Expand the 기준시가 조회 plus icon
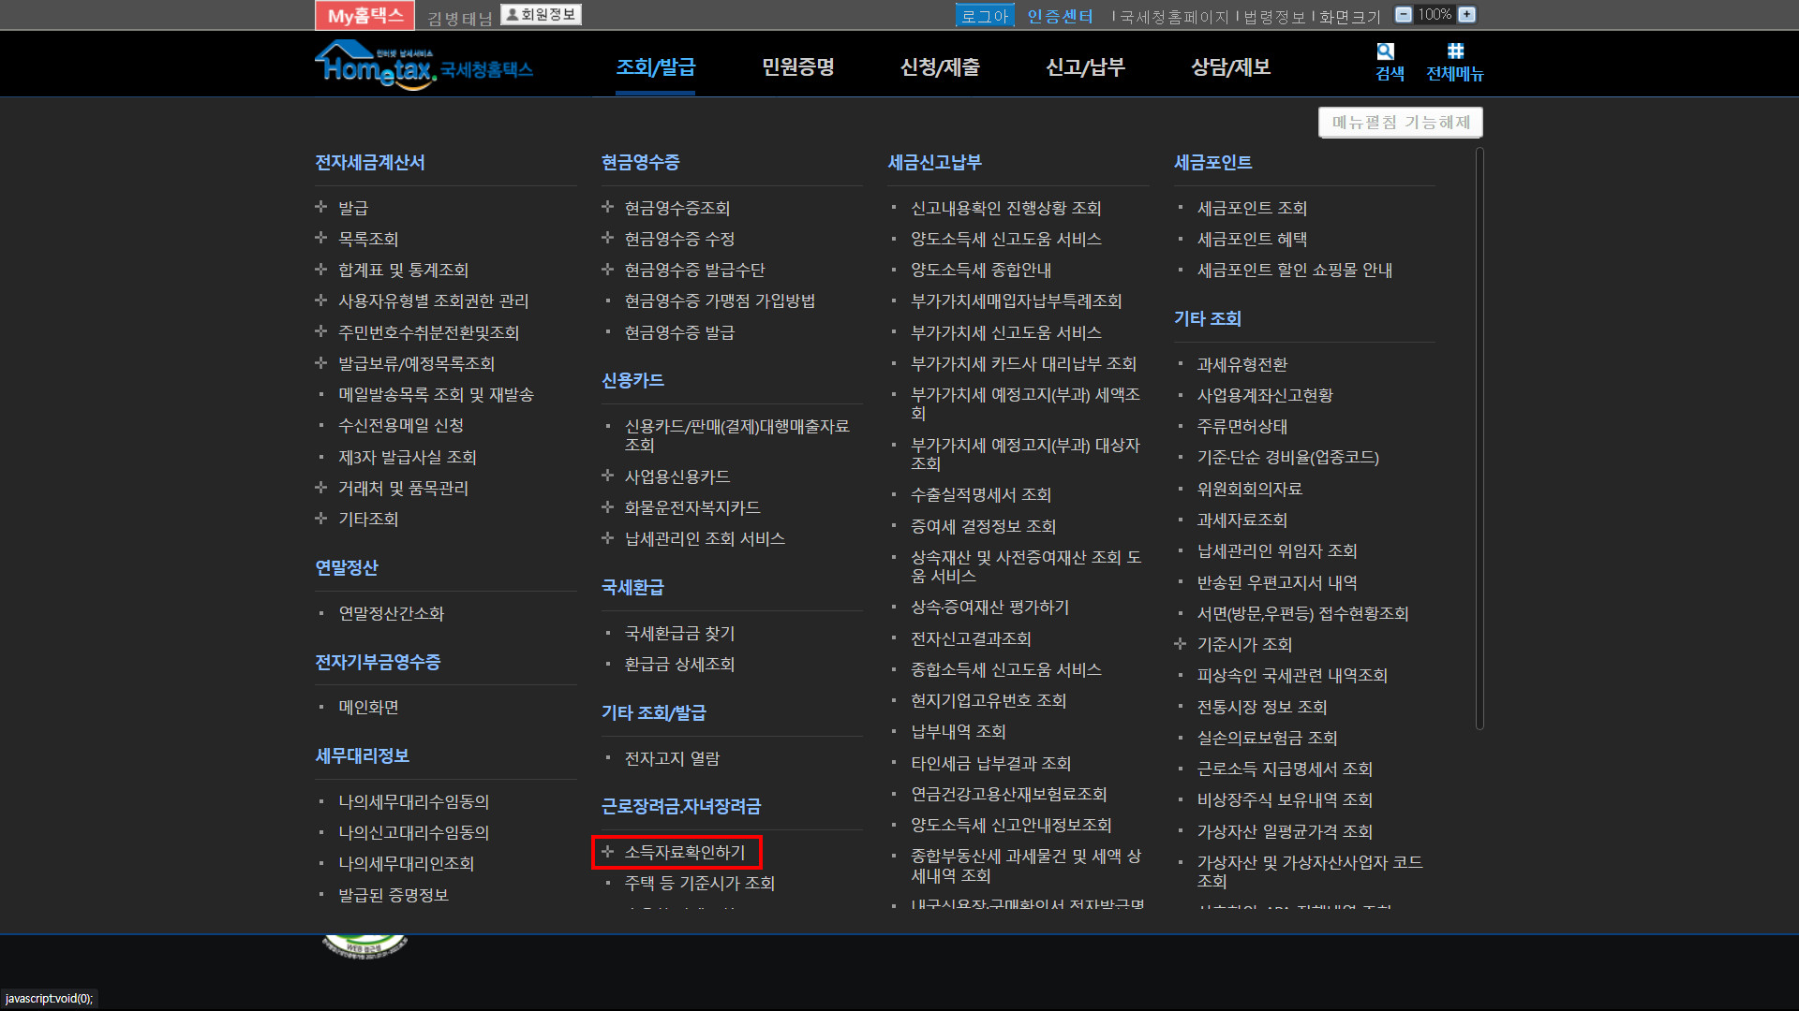This screenshot has width=1799, height=1011. tap(1180, 644)
